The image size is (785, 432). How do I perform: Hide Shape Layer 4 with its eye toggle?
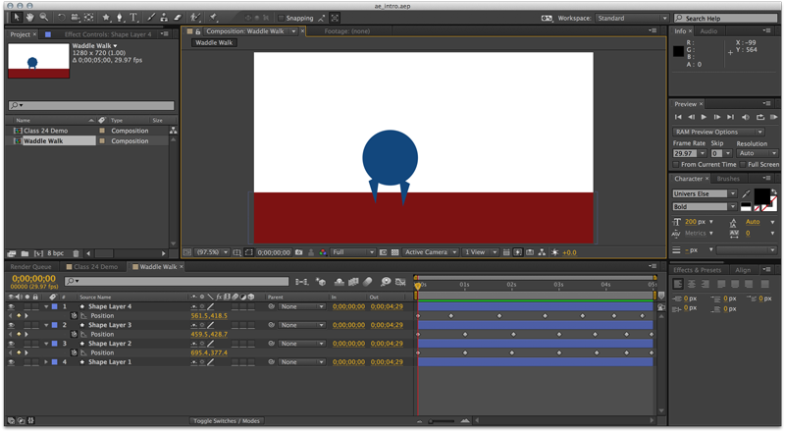pyautogui.click(x=11, y=306)
